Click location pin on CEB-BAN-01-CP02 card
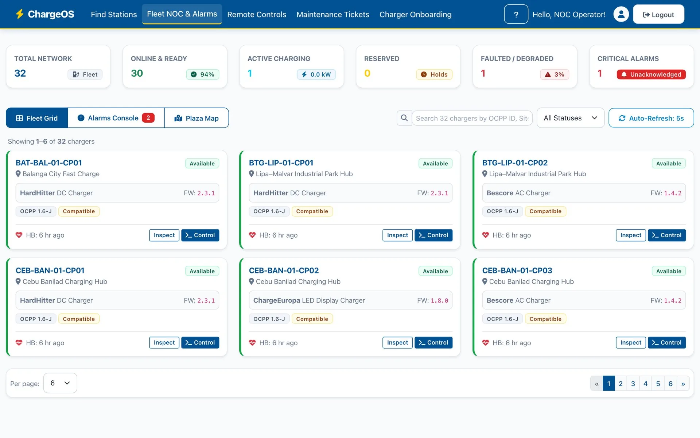This screenshot has width=700, height=438. [251, 281]
